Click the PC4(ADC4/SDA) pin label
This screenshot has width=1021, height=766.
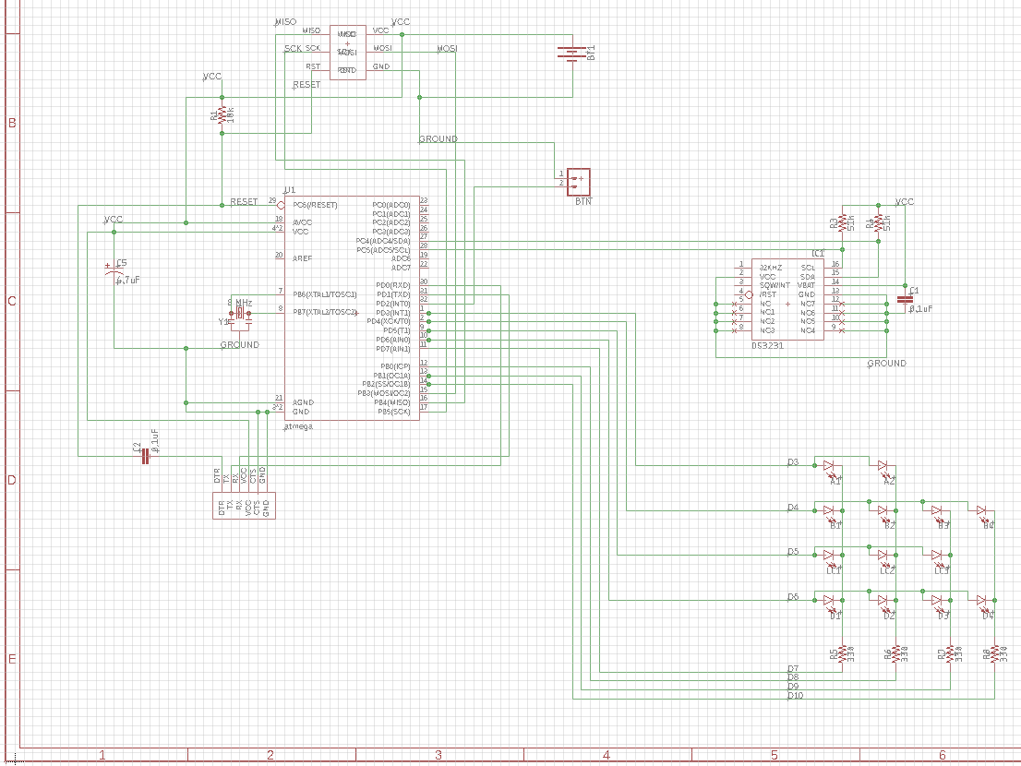coord(383,241)
